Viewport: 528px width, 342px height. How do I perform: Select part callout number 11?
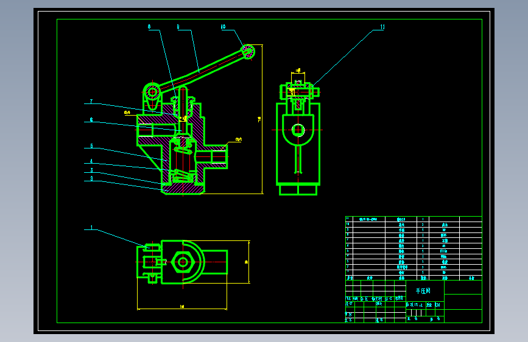click(x=382, y=27)
